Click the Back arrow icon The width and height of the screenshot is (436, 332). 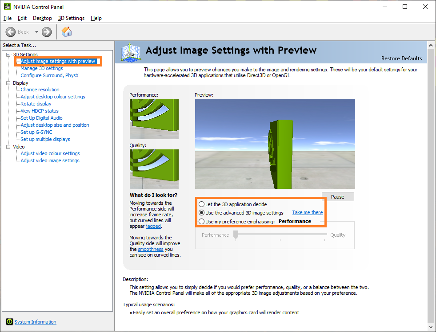(11, 32)
